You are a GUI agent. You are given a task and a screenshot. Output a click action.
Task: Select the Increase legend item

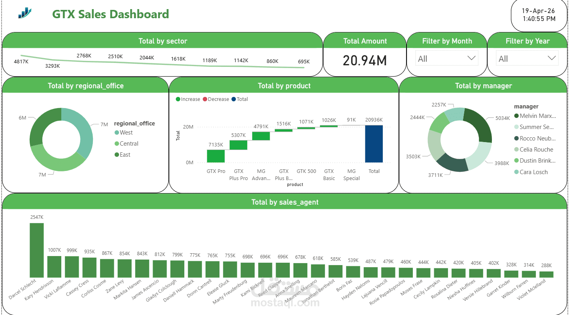[x=188, y=99]
